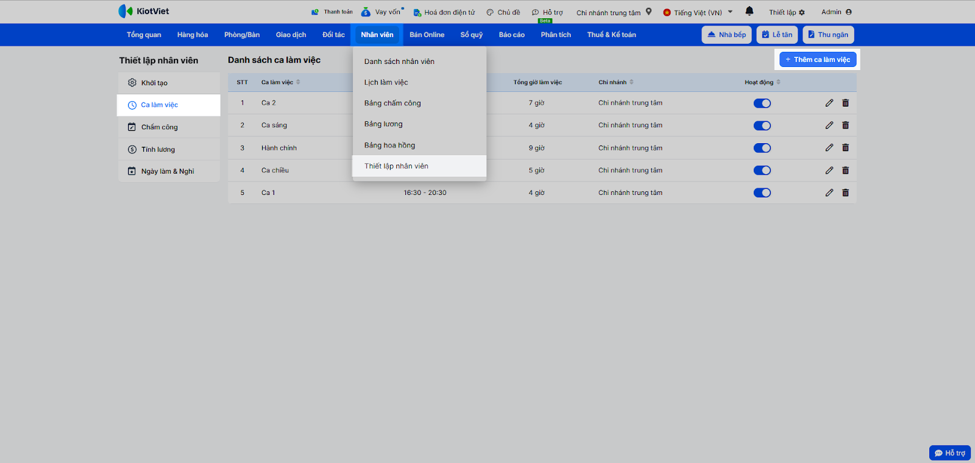The height and width of the screenshot is (463, 975).
Task: Select Lịch làm việc from menu
Action: (419, 82)
